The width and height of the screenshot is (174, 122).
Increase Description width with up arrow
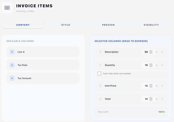(x=151, y=51)
